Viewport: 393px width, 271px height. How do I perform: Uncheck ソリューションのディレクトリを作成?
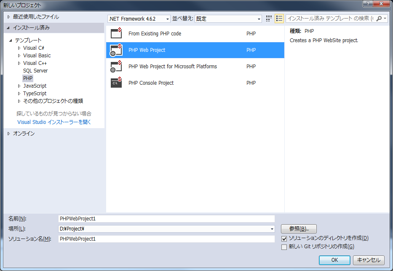point(285,238)
